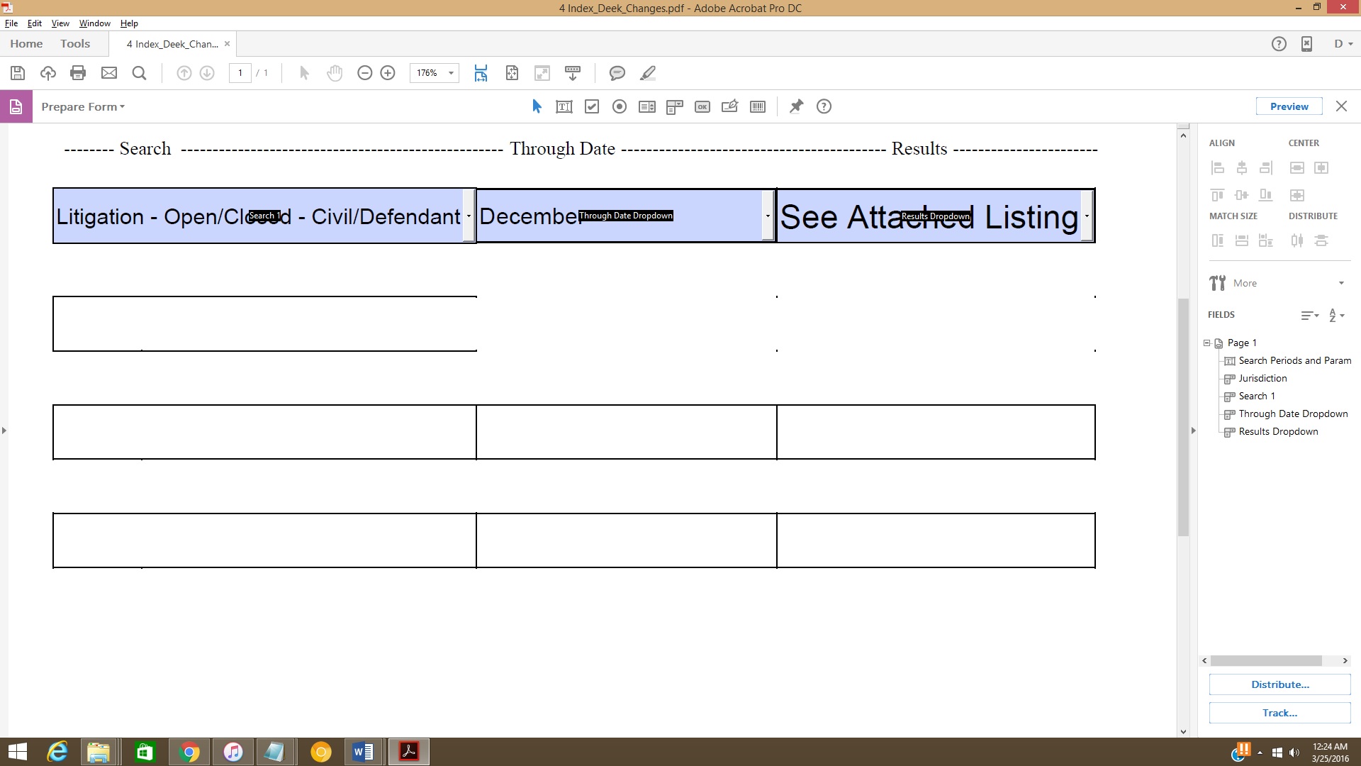Select Jurisdiction field in list
This screenshot has height=766, width=1361.
pos(1262,378)
